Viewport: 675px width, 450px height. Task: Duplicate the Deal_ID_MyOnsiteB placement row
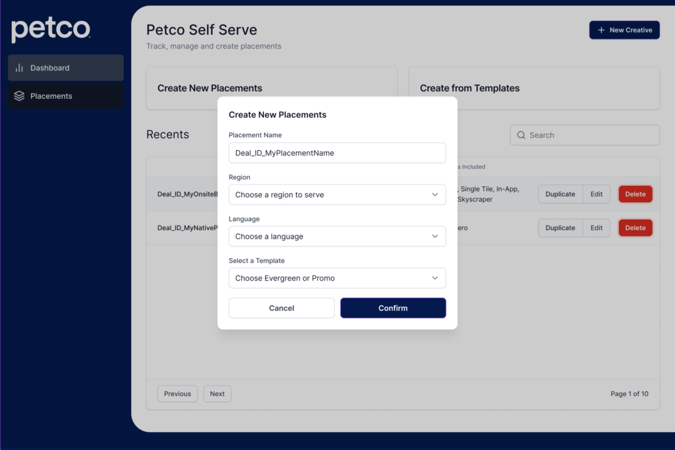(x=560, y=194)
